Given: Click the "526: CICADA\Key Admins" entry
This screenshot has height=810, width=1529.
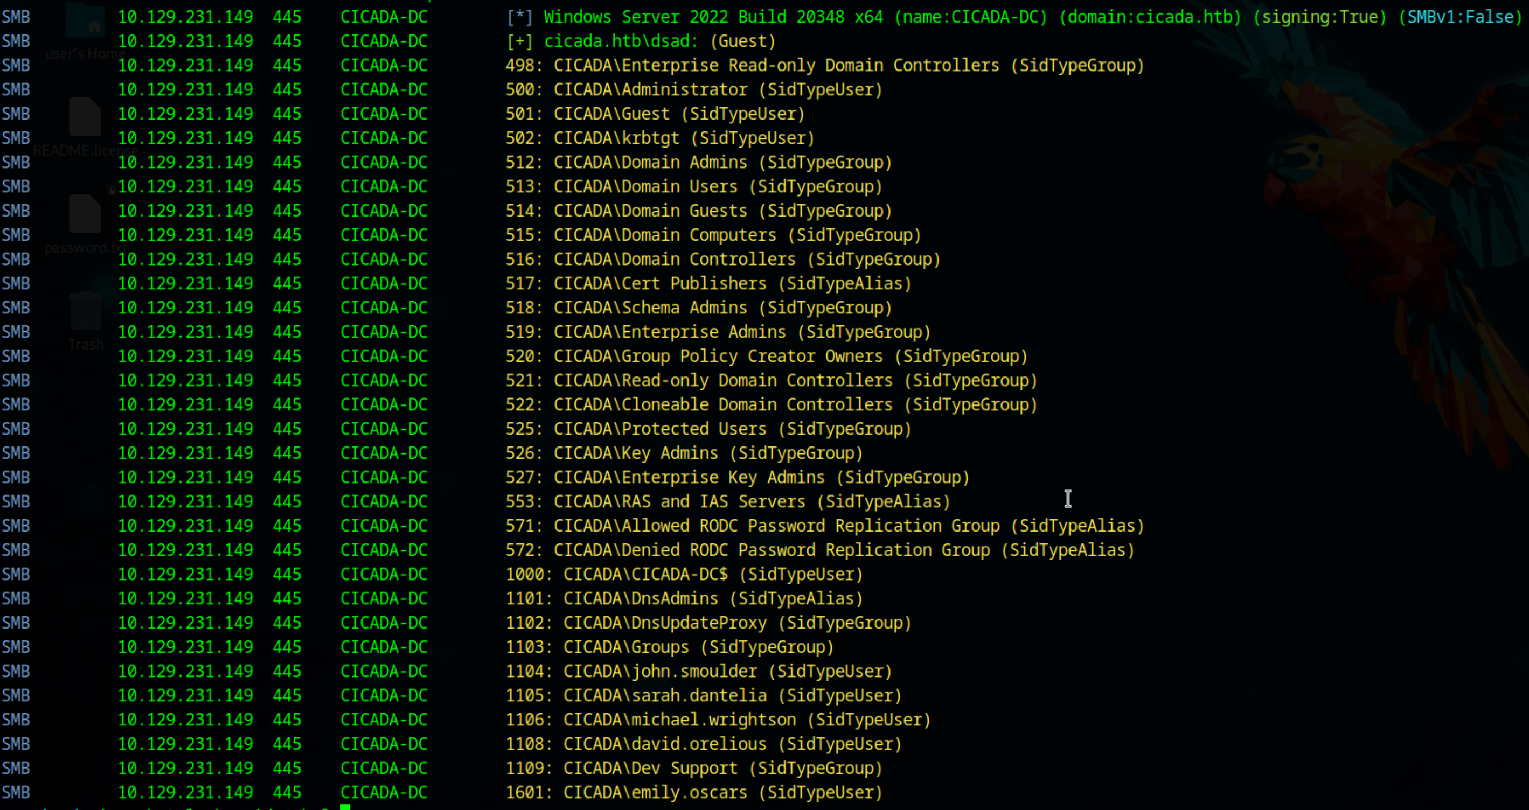Looking at the screenshot, I should click(x=684, y=453).
